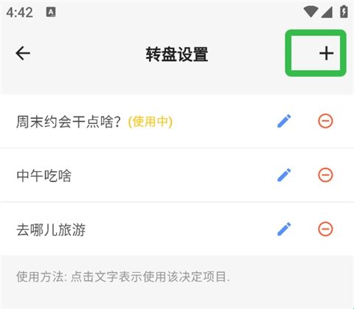Use the 去哪儿旅游 decision wheel

(51, 230)
